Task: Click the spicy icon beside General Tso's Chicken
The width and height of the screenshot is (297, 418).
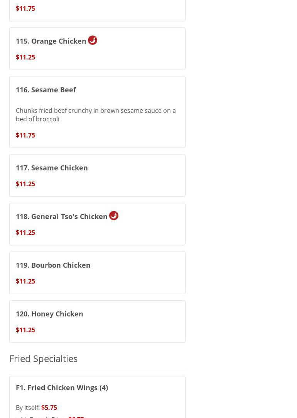Action: [x=114, y=216]
